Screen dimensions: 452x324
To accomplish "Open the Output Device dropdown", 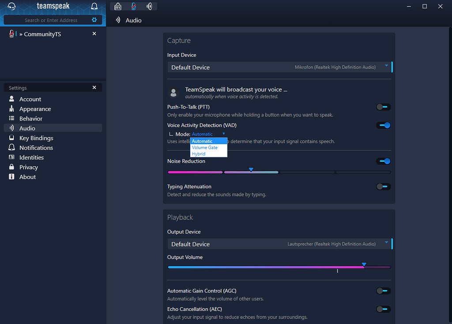I will click(279, 244).
